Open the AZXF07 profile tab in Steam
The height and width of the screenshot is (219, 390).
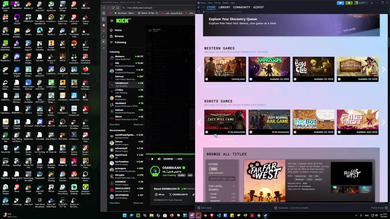(258, 7)
